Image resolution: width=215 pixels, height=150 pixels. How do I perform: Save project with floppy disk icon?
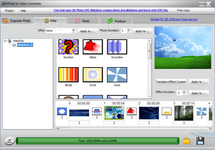pos(200,141)
